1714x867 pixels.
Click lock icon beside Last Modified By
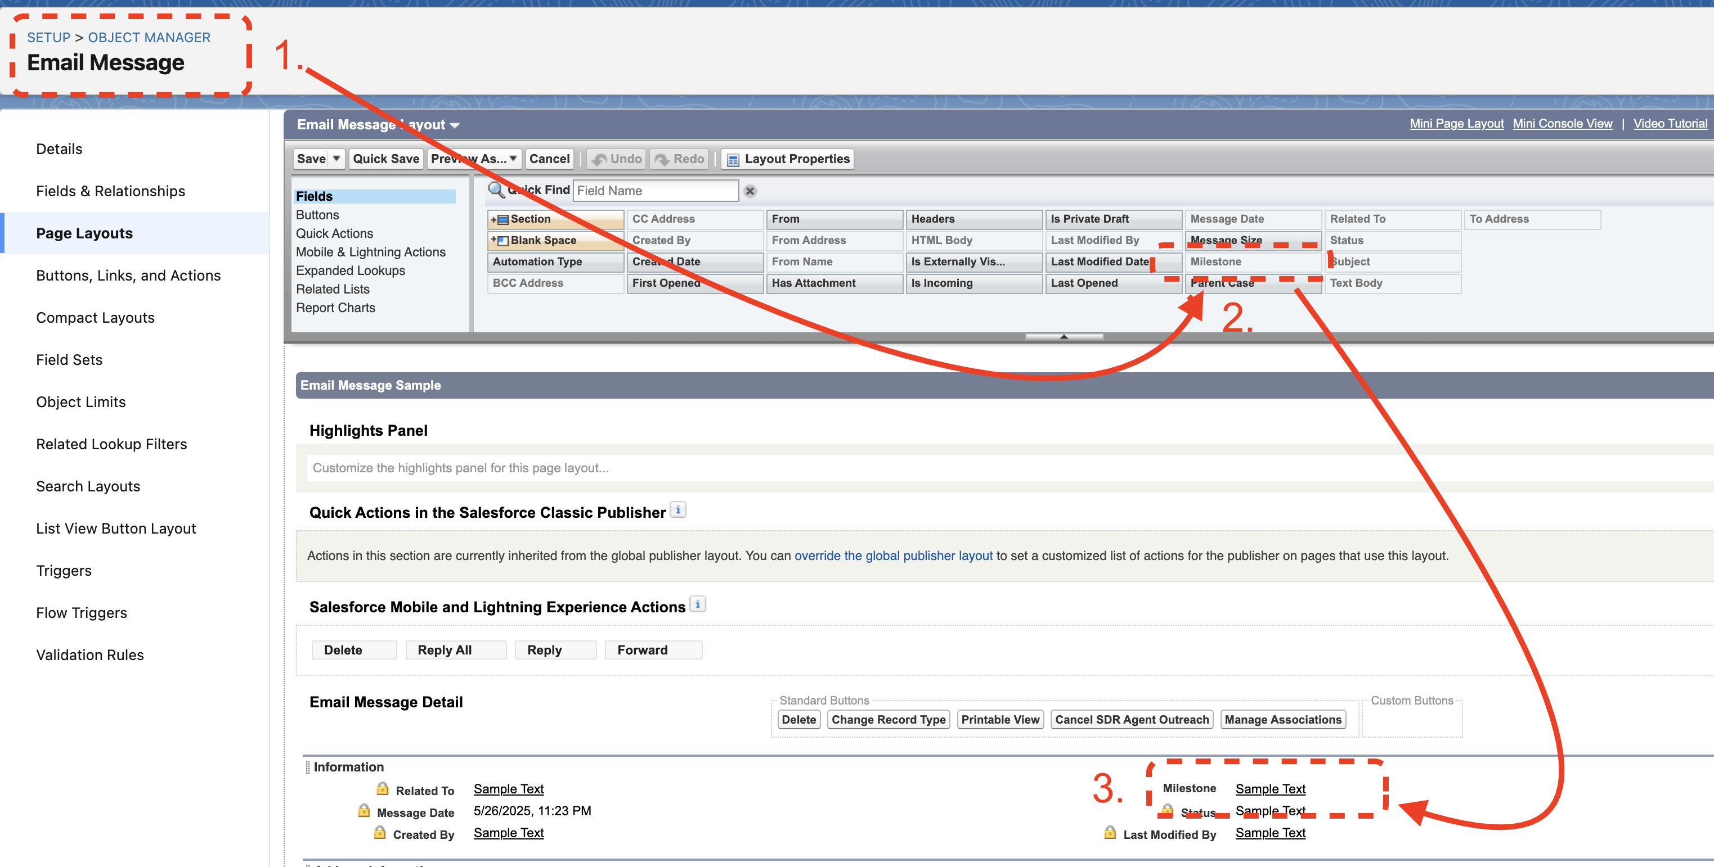[x=1110, y=833]
